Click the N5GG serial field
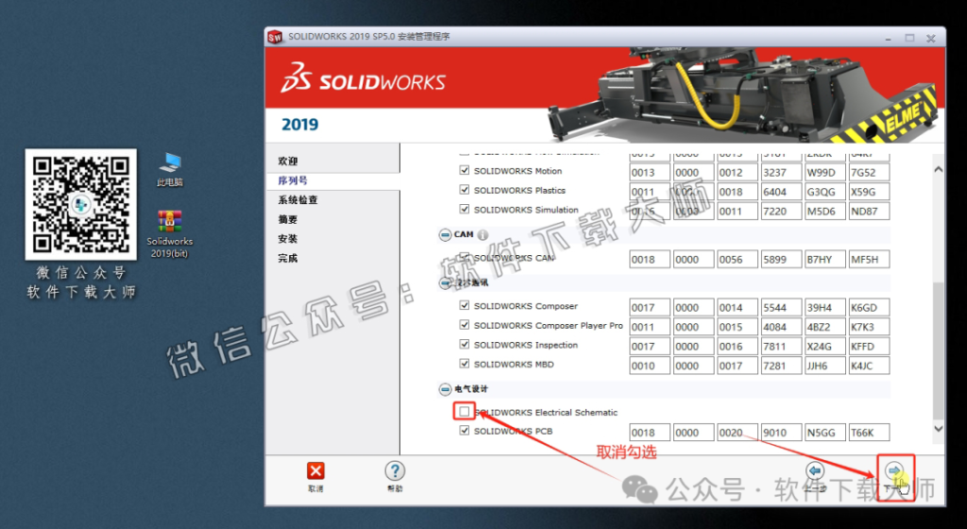The image size is (967, 529). [825, 433]
